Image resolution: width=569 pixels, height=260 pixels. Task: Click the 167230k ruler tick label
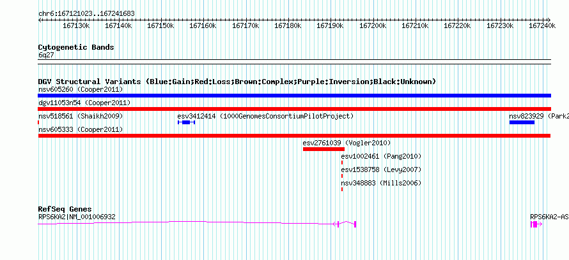(500, 25)
